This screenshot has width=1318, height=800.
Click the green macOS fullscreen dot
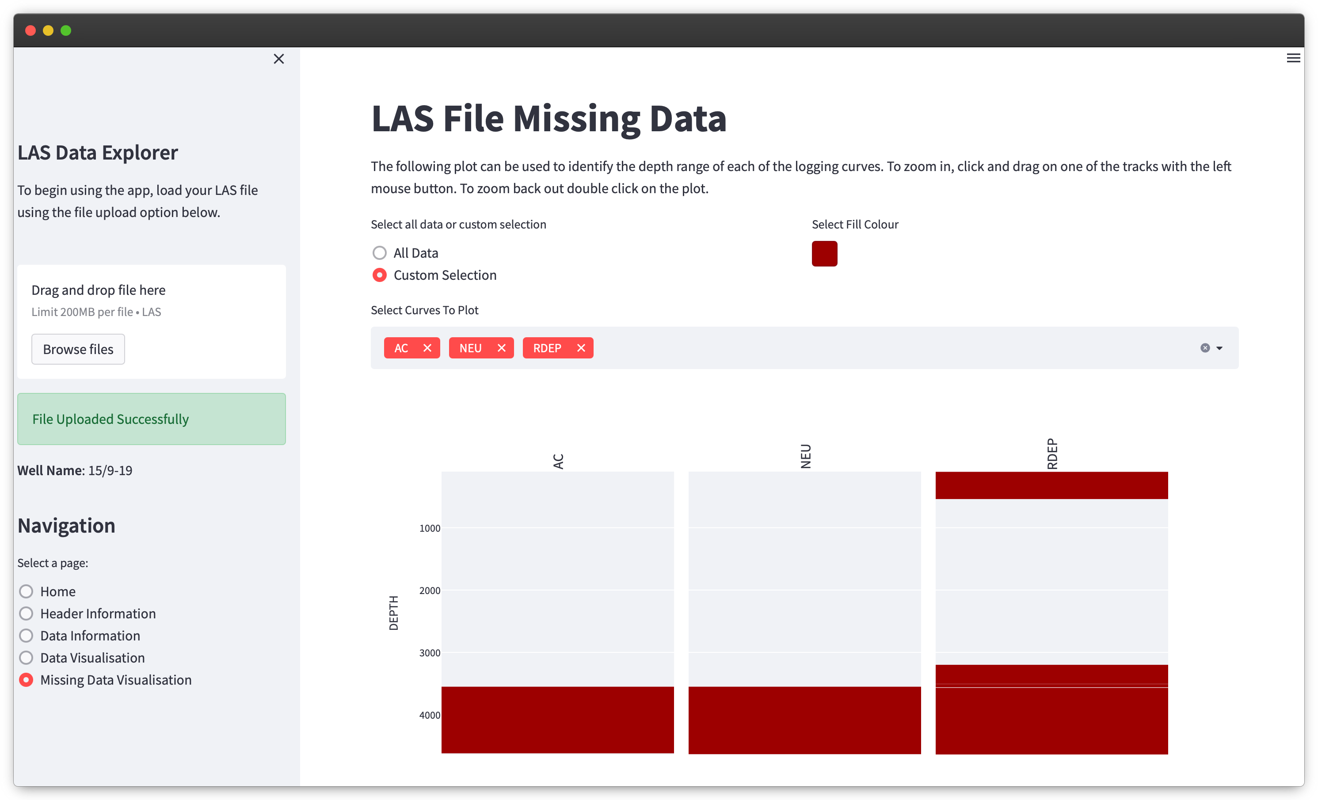[x=66, y=30]
